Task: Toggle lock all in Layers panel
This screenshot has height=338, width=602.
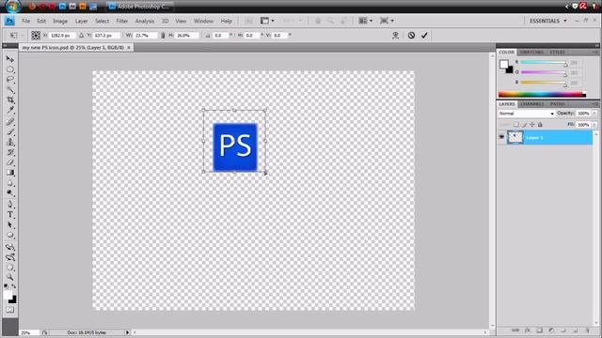Action: pos(540,125)
